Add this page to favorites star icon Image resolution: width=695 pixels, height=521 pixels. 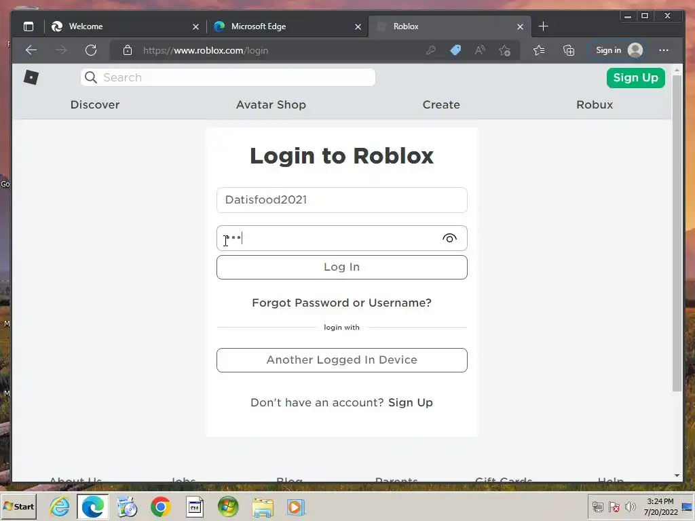click(504, 50)
